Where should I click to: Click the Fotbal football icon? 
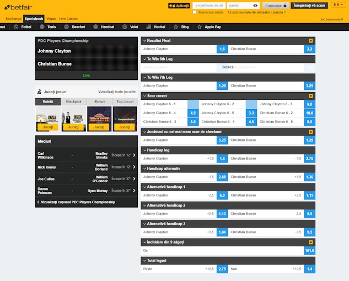[x=16, y=27]
